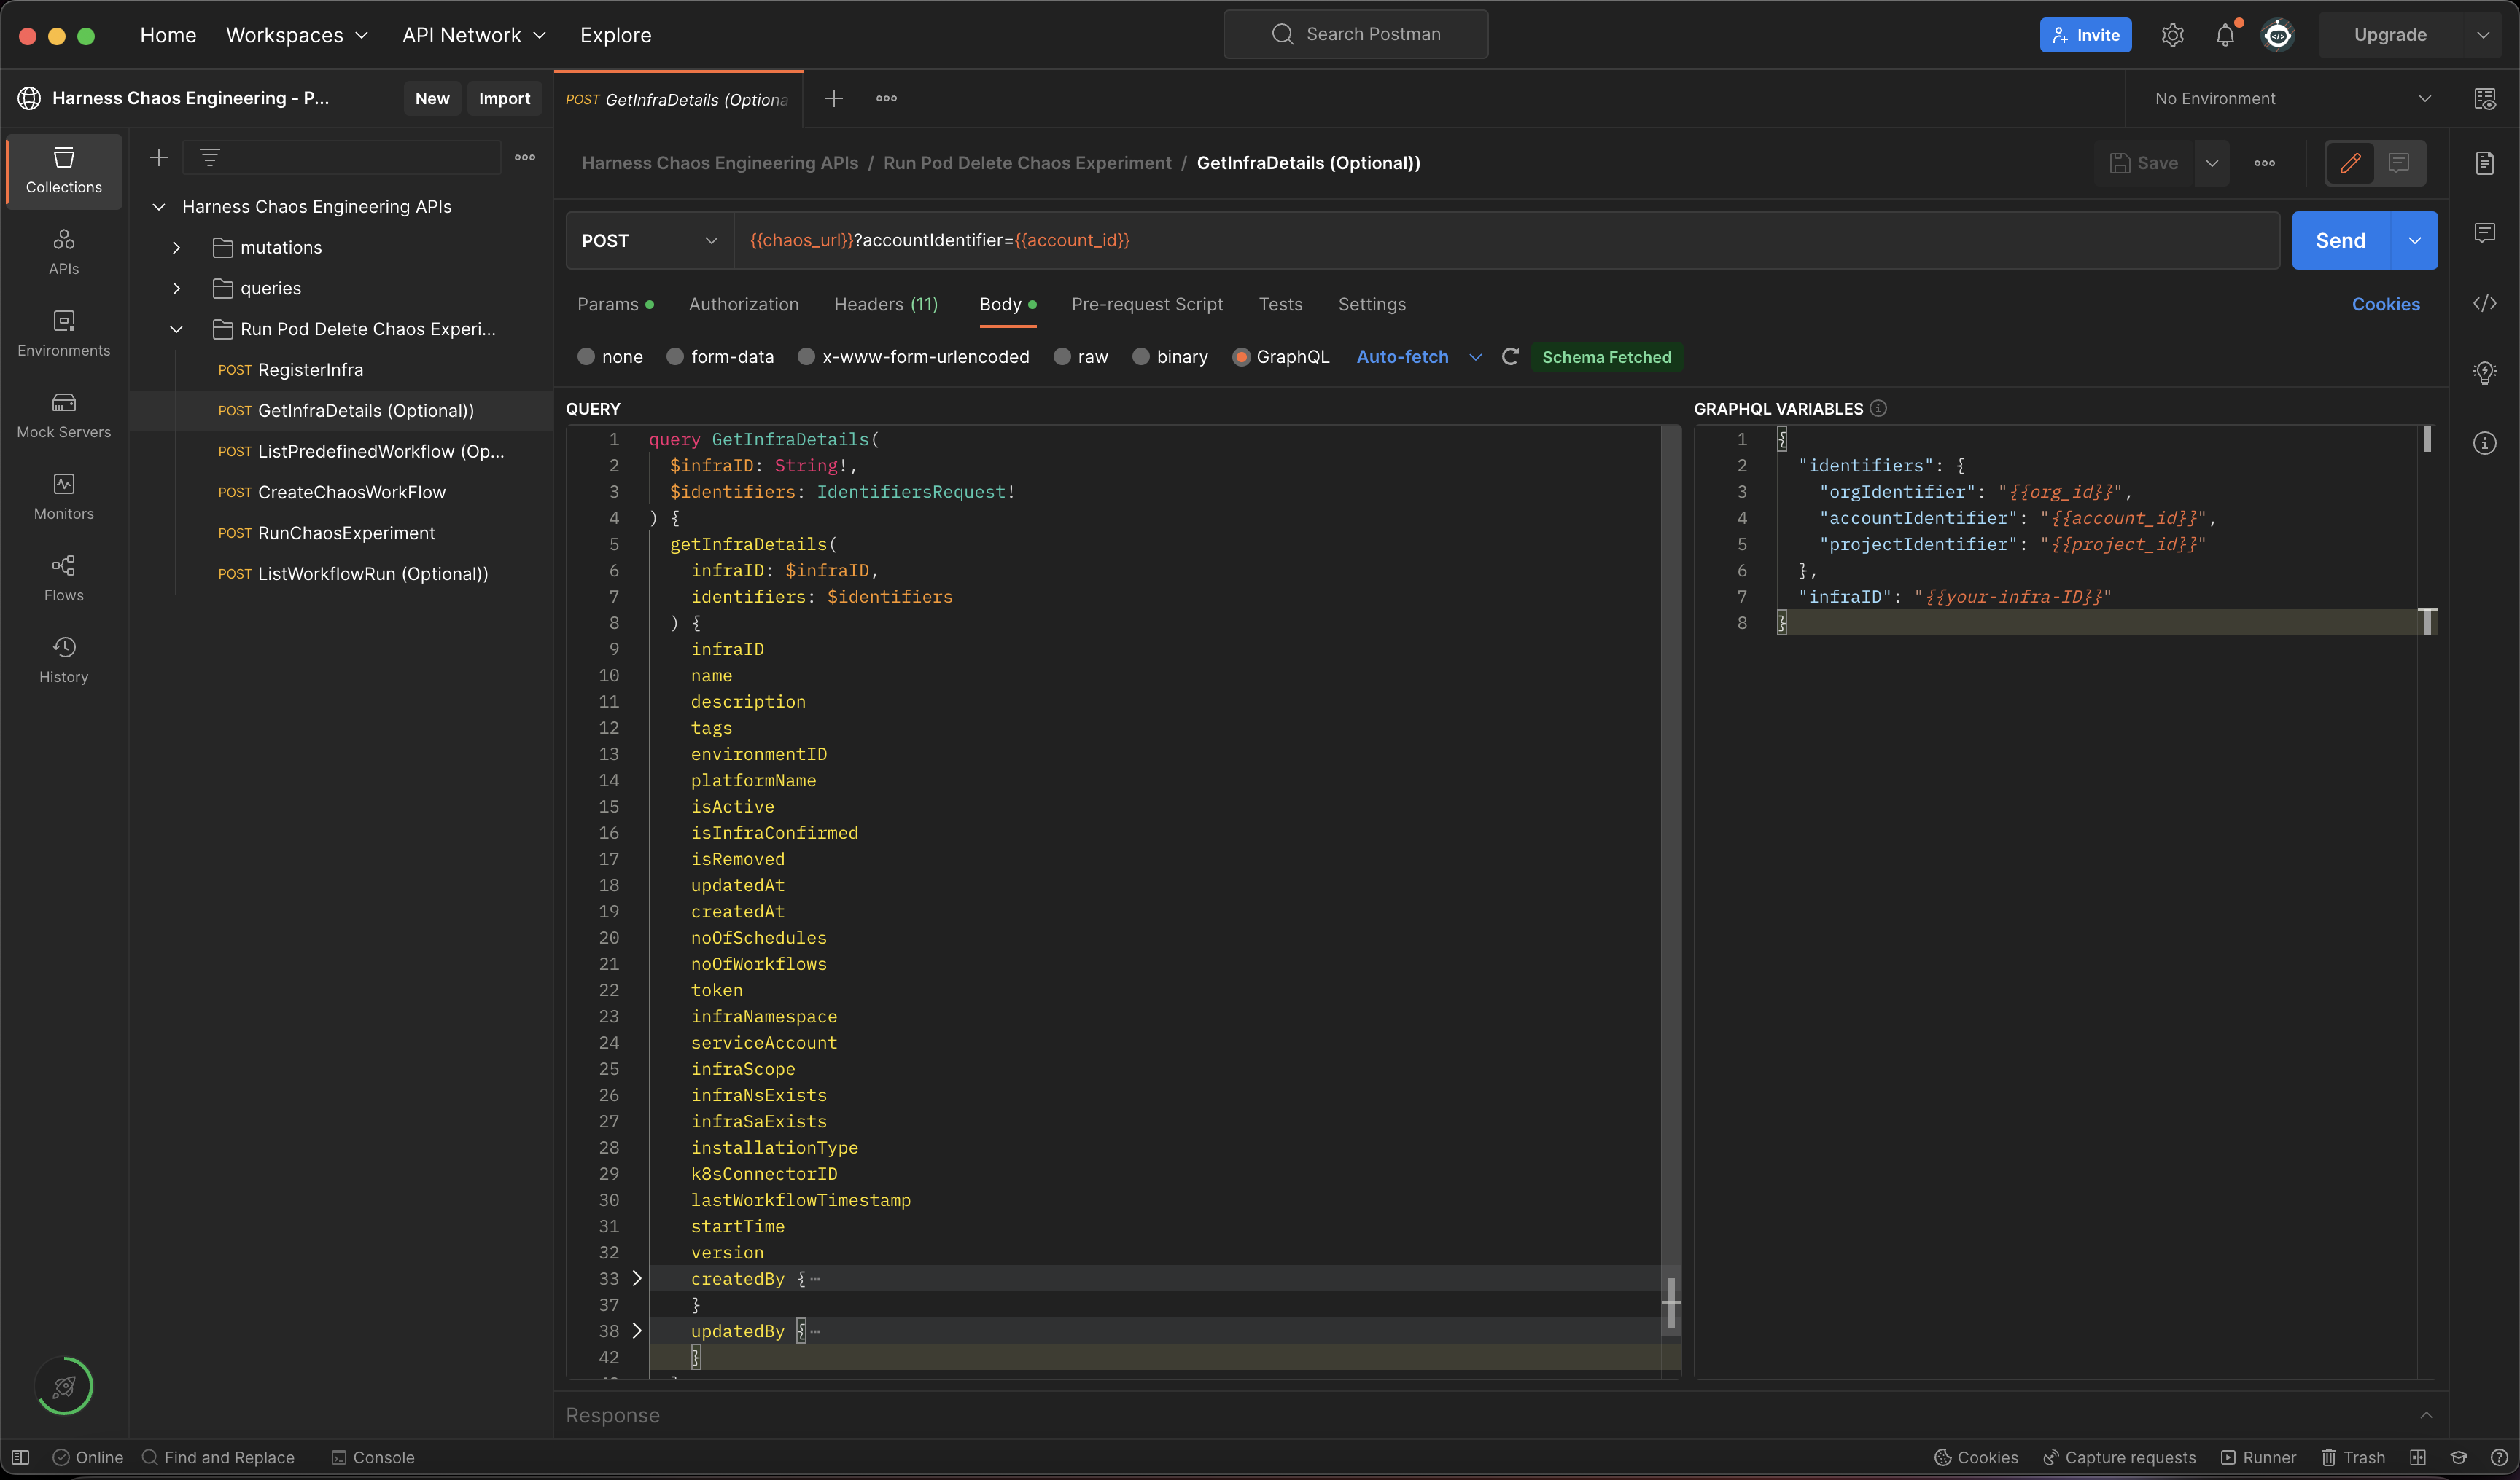The width and height of the screenshot is (2520, 1480).
Task: Refresh the GraphQL schema
Action: pyautogui.click(x=1510, y=357)
